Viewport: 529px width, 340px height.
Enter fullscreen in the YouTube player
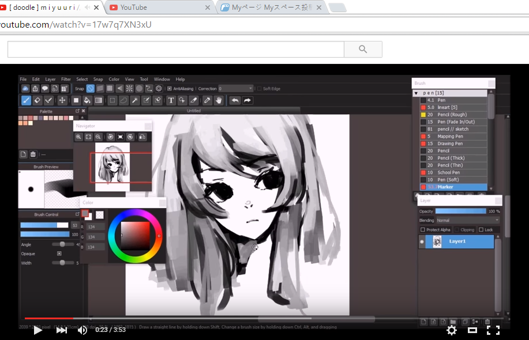493,330
